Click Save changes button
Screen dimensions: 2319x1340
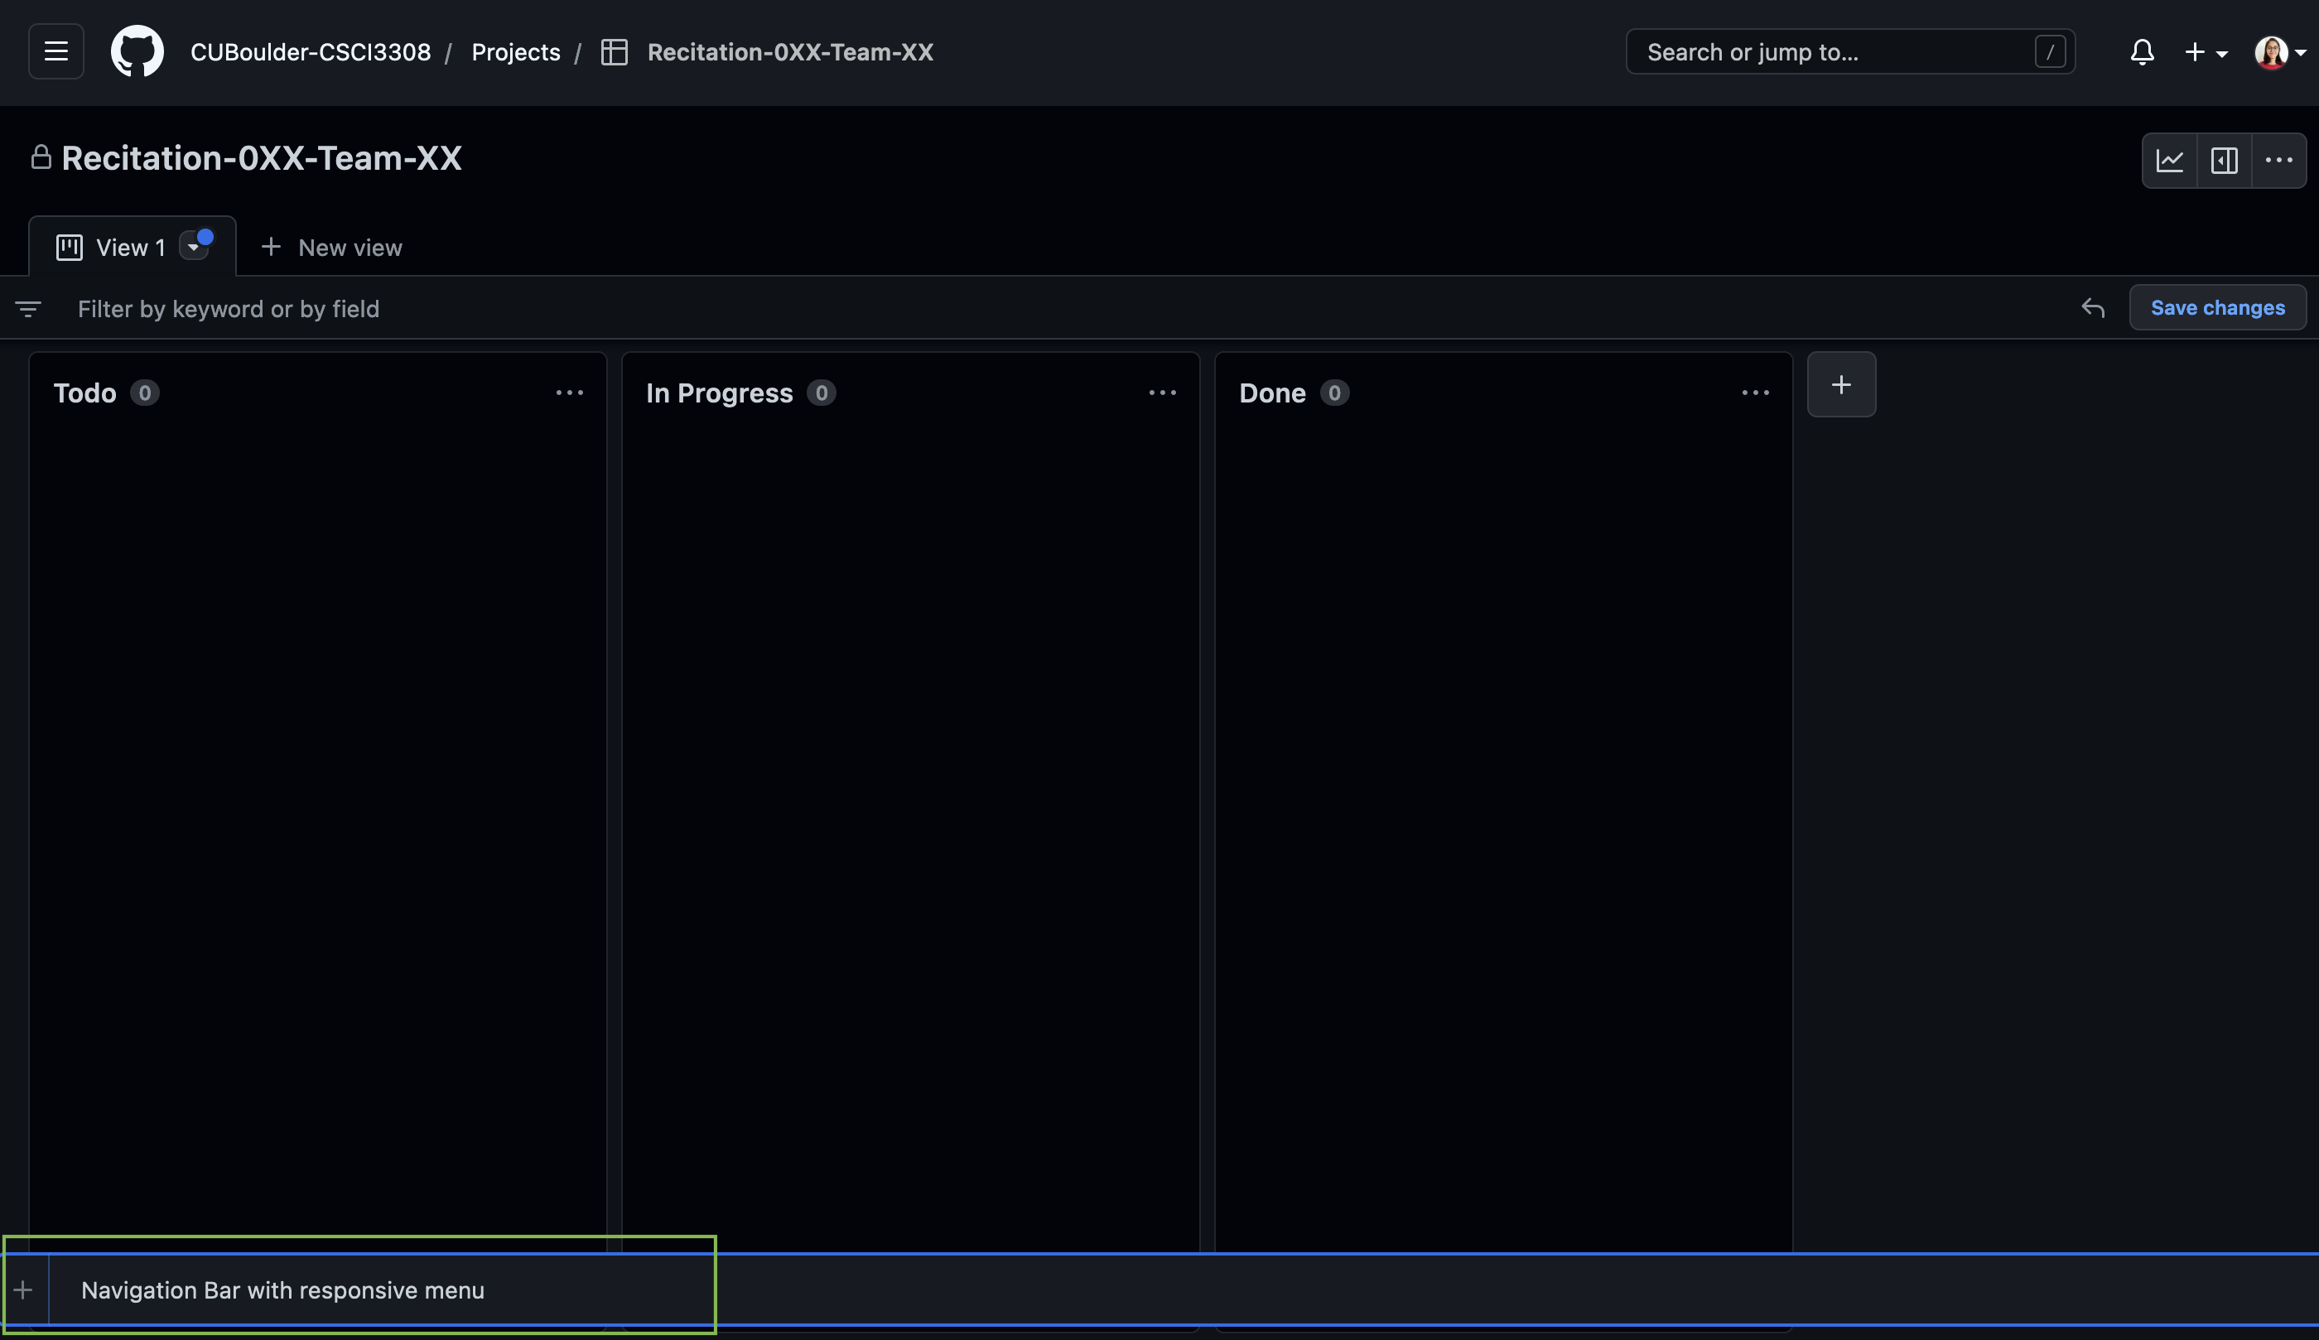click(2217, 307)
